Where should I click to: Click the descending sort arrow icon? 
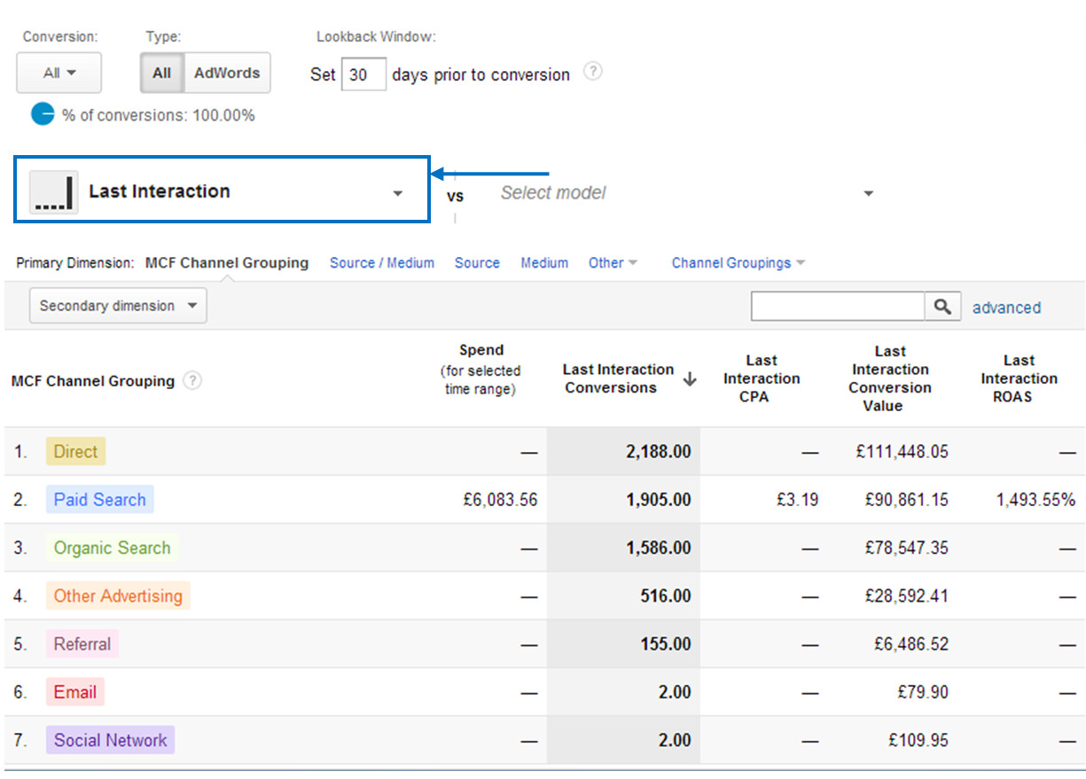690,379
